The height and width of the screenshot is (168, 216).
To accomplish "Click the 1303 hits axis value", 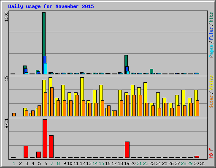I will pyautogui.click(x=6, y=17).
